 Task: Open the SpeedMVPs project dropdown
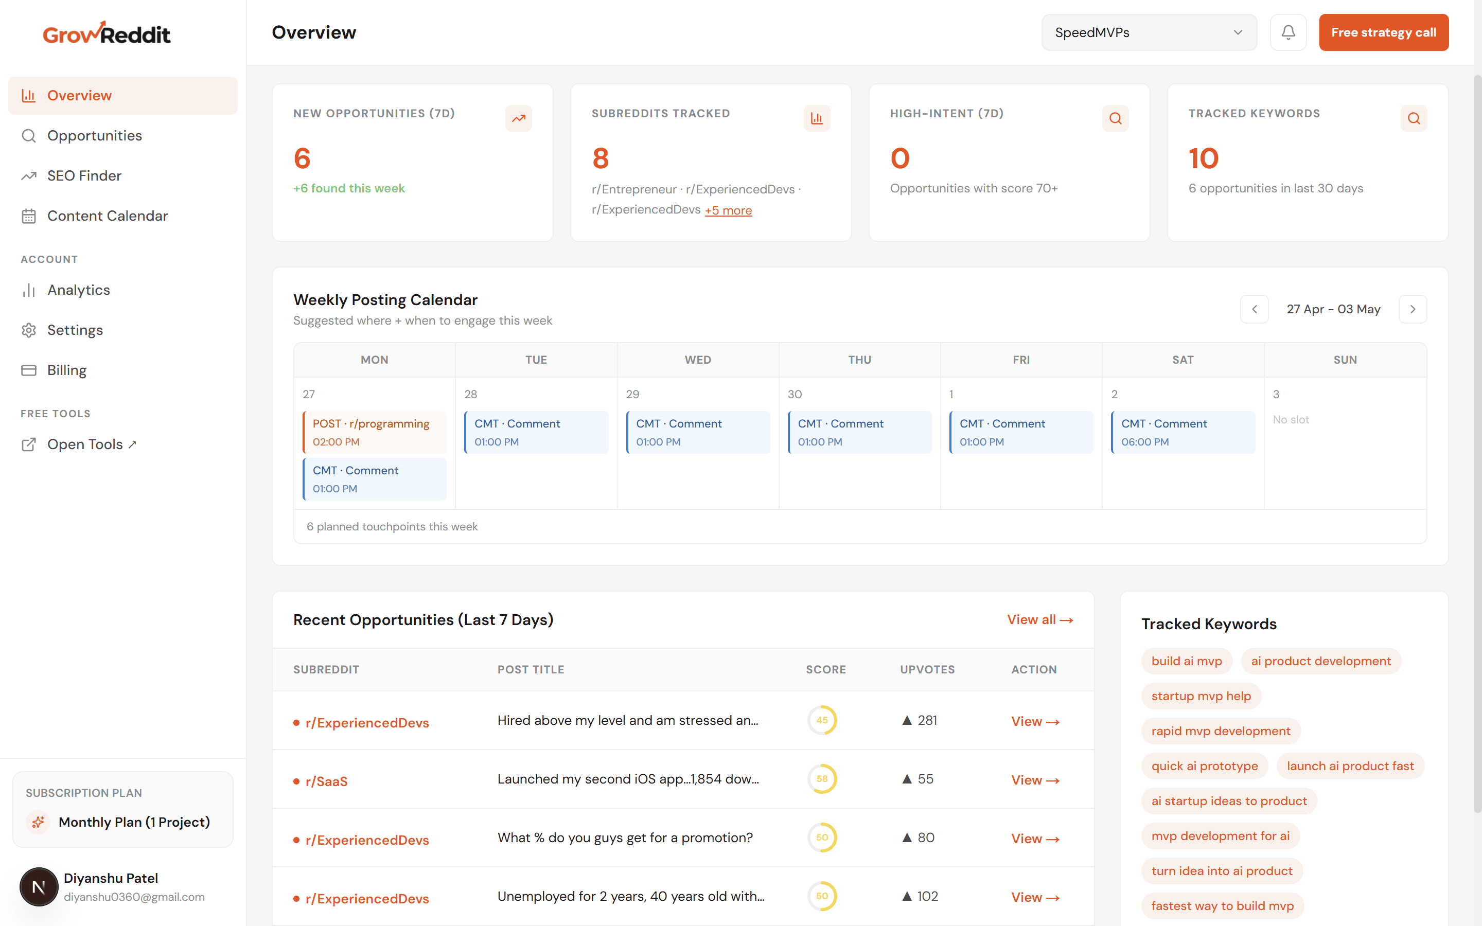point(1148,32)
